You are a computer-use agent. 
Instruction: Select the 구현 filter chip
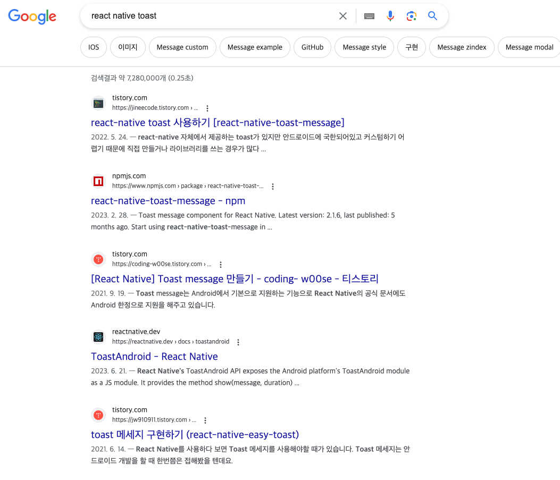click(x=412, y=47)
